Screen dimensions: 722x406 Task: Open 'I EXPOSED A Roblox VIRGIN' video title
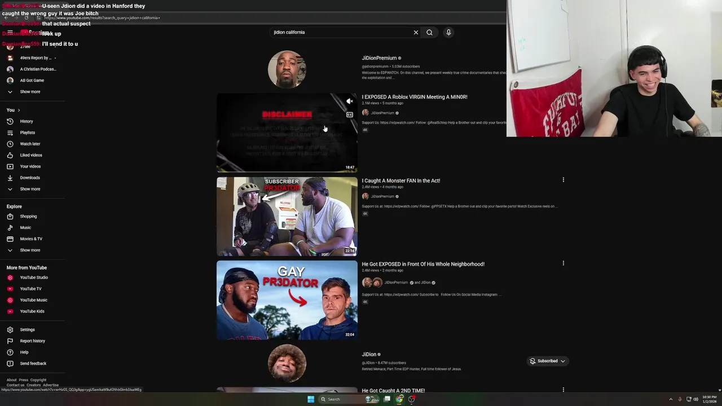[415, 97]
